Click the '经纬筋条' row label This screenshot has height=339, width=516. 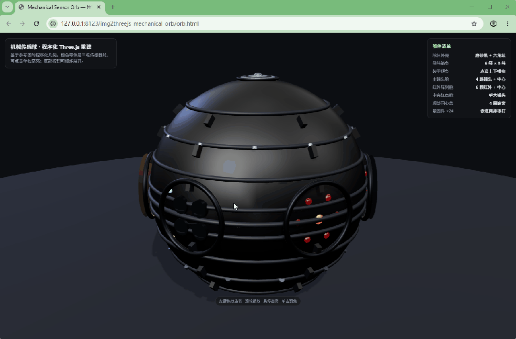coord(440,63)
